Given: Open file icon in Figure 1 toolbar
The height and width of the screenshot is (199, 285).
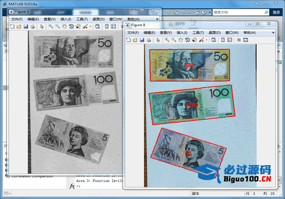Looking at the screenshot, I should [x=19, y=27].
